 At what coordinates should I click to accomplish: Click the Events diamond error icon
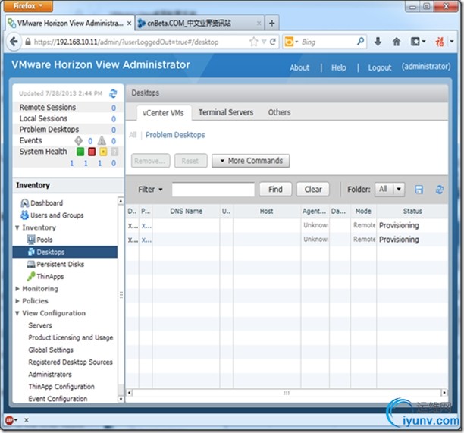[x=78, y=140]
